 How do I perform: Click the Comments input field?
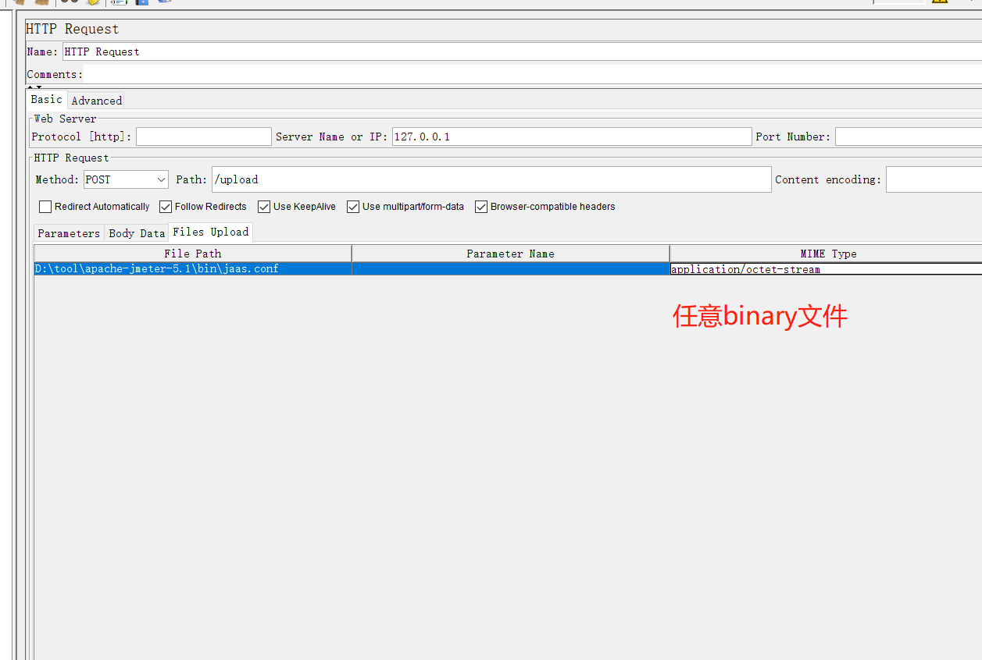click(532, 74)
